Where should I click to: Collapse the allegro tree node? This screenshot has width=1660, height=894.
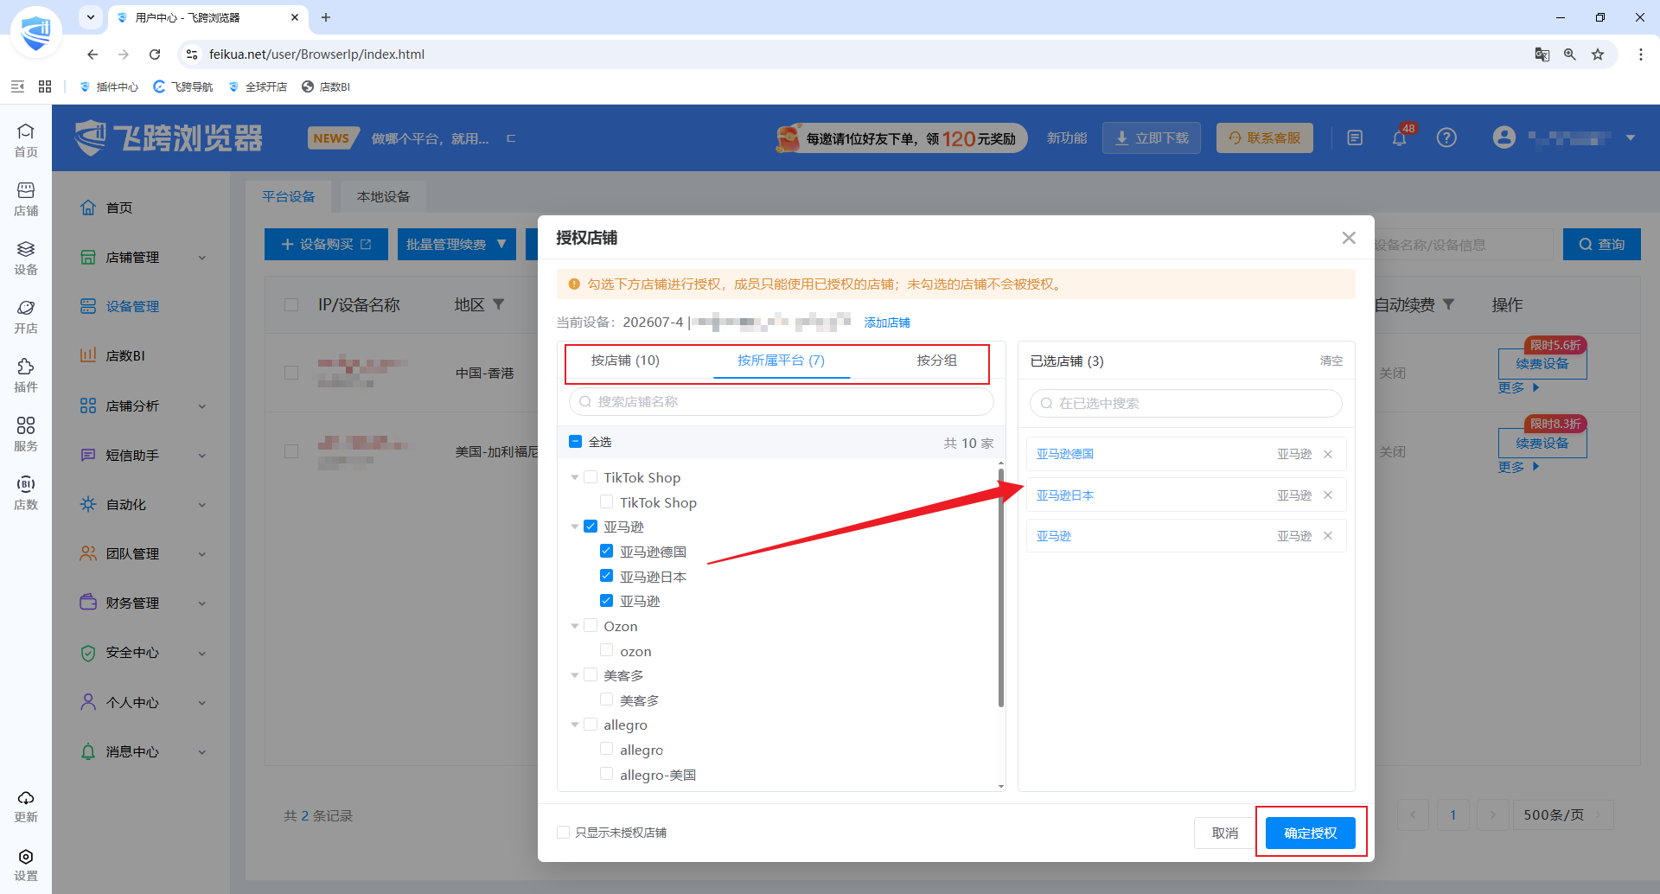(575, 725)
